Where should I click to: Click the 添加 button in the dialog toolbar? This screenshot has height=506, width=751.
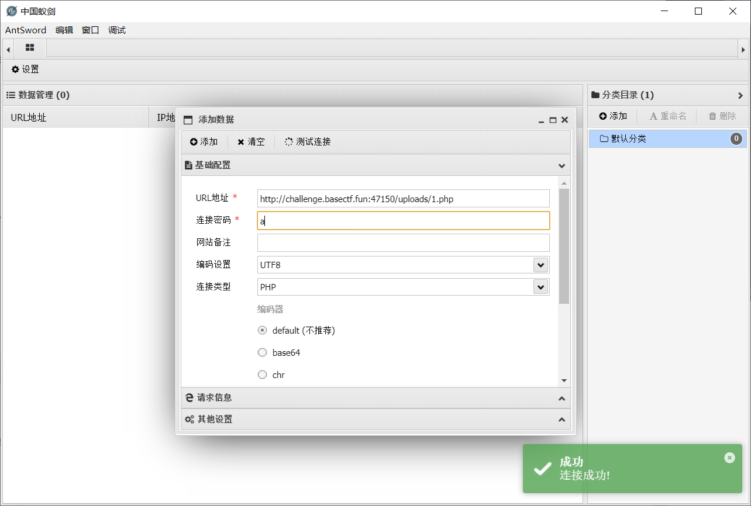coord(204,142)
